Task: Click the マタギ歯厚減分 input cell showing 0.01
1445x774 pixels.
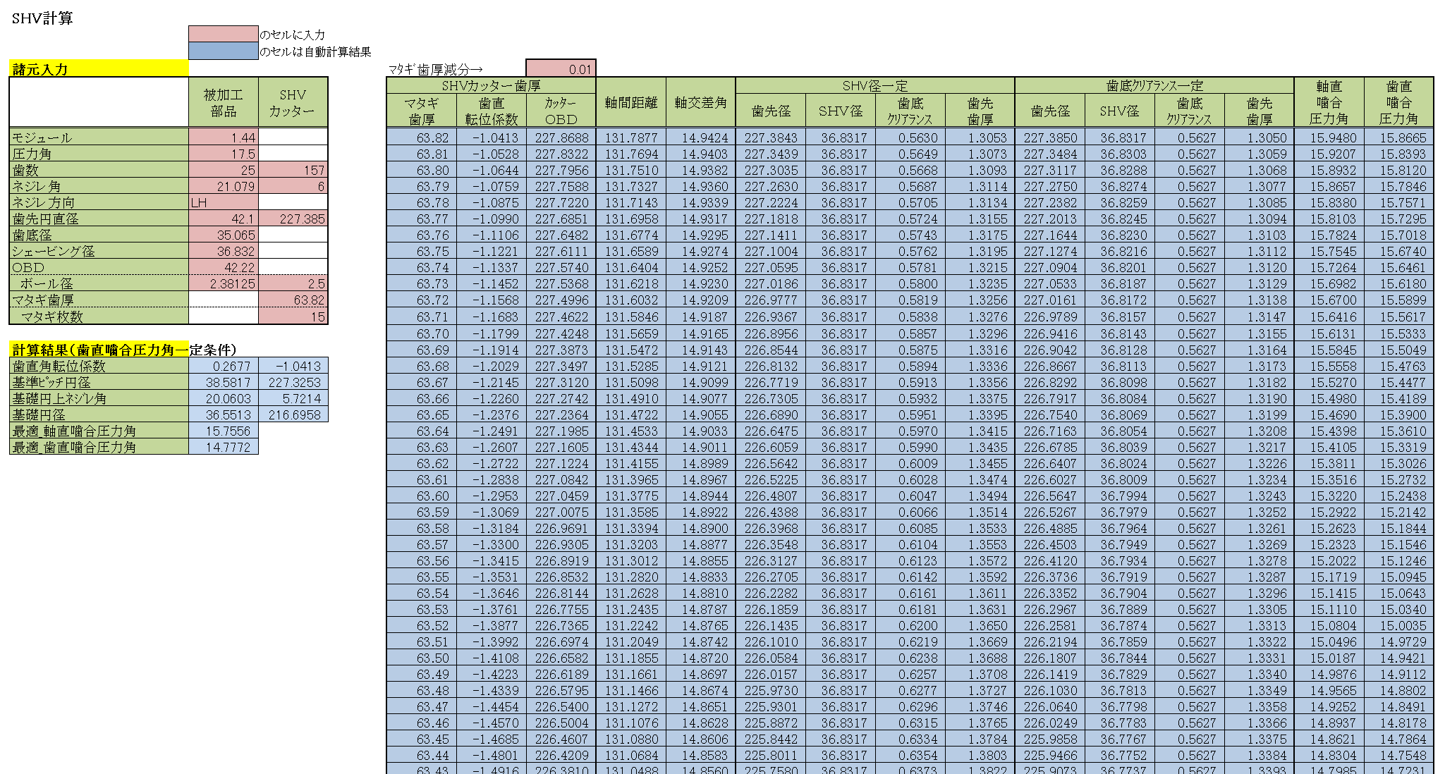Action: click(x=561, y=68)
